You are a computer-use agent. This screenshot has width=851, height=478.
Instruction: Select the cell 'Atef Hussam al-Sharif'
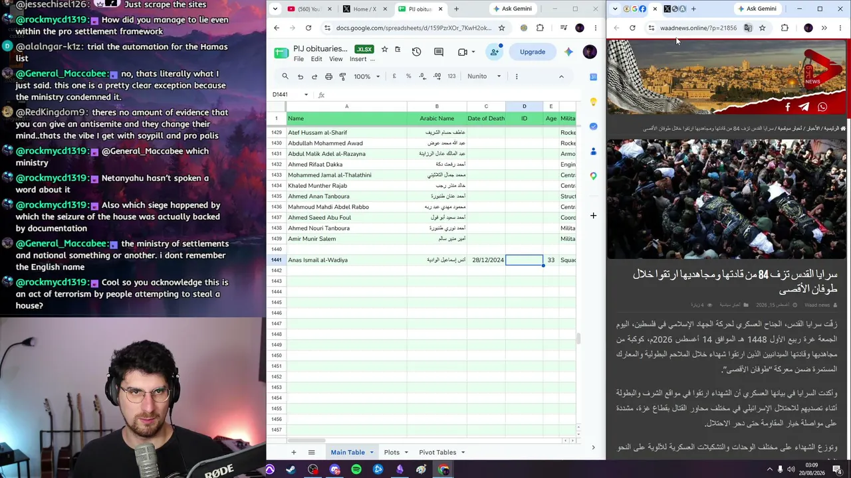pos(346,132)
